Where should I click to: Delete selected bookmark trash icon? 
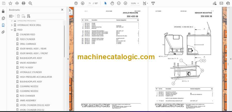(x=18, y=16)
